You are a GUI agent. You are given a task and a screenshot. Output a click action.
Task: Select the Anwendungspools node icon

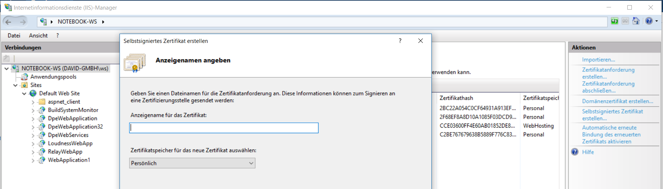pyautogui.click(x=25, y=77)
